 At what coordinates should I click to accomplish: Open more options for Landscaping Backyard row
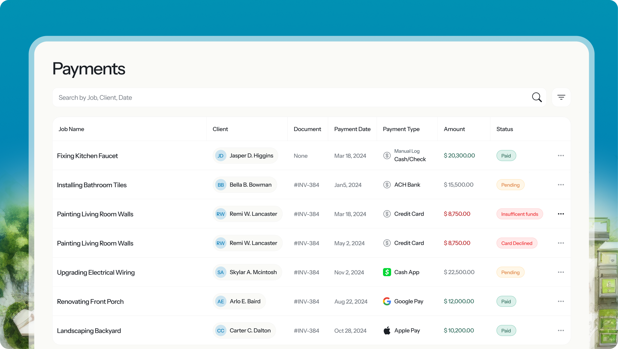(x=561, y=331)
